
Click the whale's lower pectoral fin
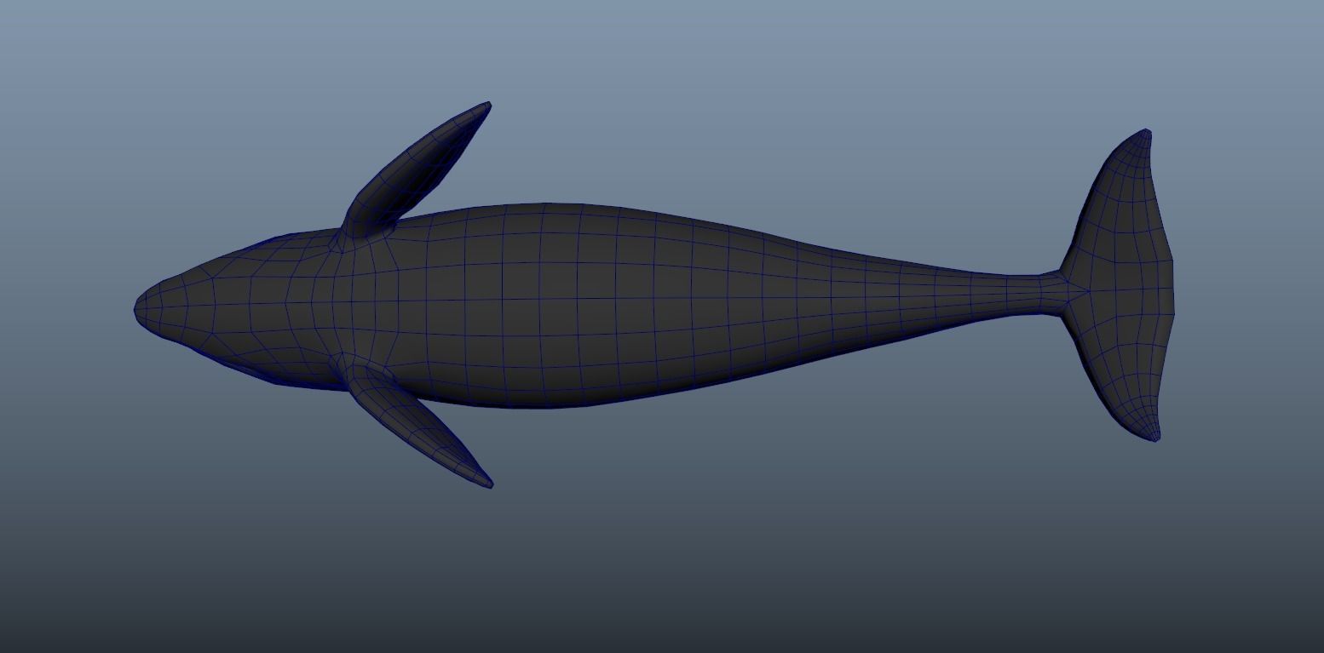pos(417,421)
